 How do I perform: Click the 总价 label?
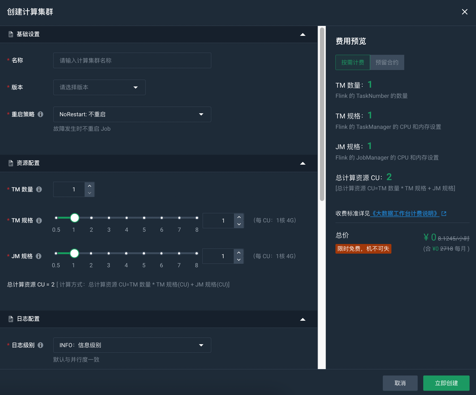[x=342, y=235]
